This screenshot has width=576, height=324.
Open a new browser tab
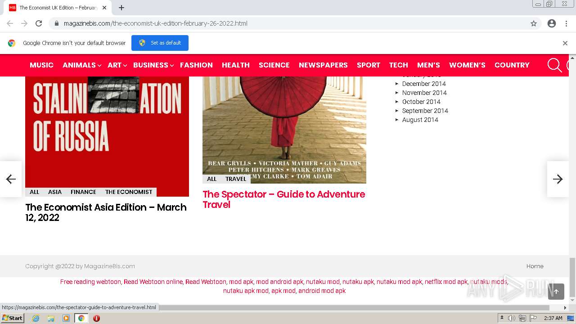[121, 8]
